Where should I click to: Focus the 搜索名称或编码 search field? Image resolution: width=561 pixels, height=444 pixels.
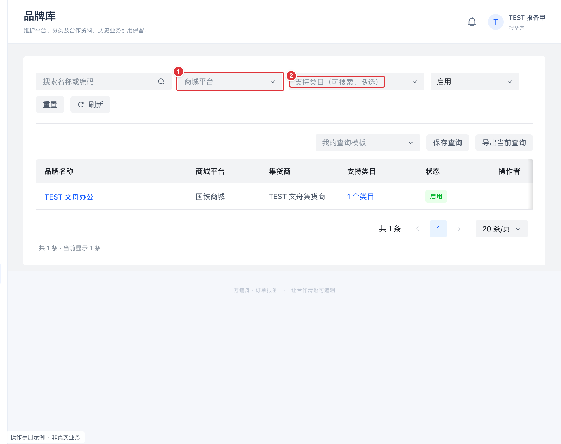(104, 81)
